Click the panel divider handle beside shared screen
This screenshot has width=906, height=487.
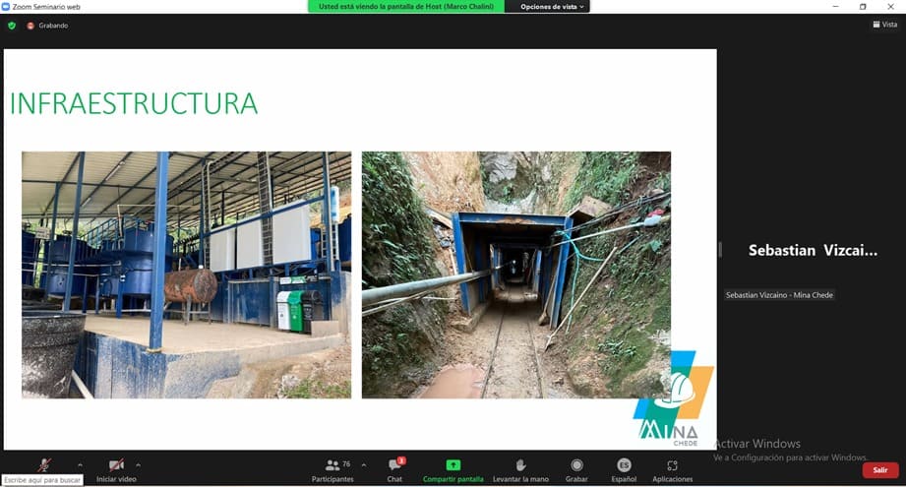(x=720, y=250)
